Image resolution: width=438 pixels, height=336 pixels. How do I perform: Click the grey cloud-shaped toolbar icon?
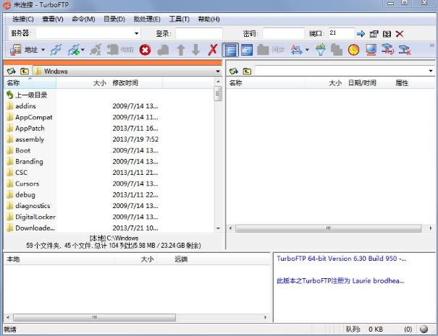click(x=163, y=50)
